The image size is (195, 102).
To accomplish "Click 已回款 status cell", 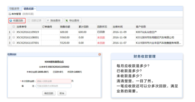I will (x=101, y=32).
